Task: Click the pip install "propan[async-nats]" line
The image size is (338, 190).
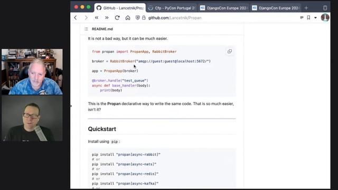Action: click(124, 164)
